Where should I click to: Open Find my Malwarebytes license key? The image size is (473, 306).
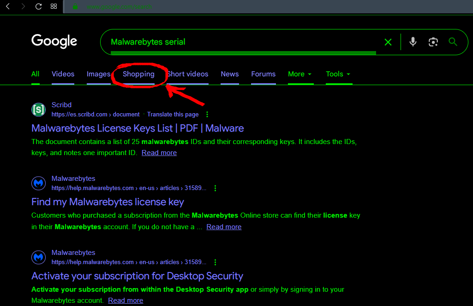coord(108,202)
